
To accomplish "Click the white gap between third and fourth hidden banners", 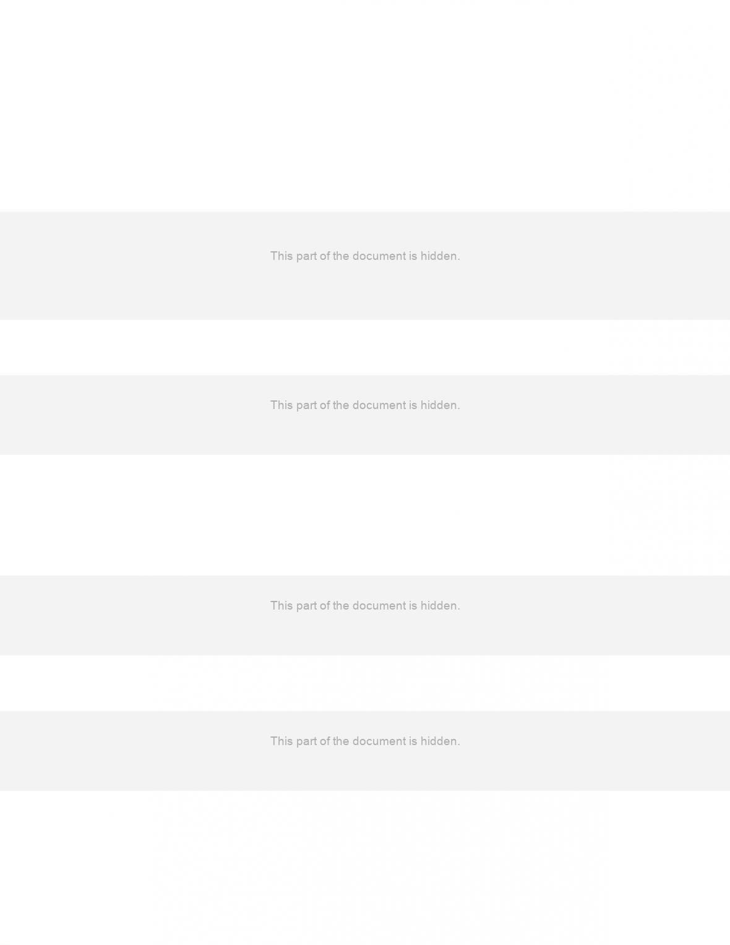I will pos(365,683).
